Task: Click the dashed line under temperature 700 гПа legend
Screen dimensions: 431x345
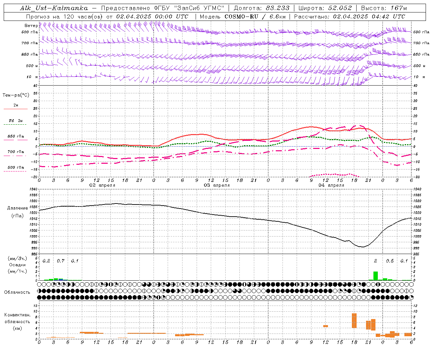Action: 15,156
